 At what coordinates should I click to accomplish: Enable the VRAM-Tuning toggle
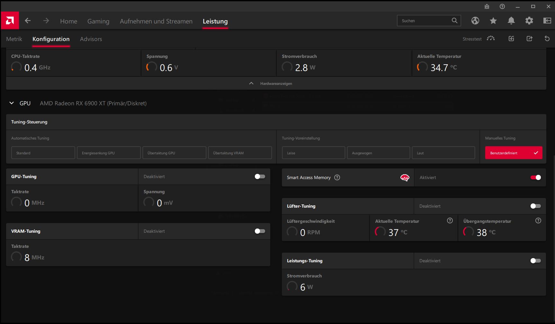[260, 231]
